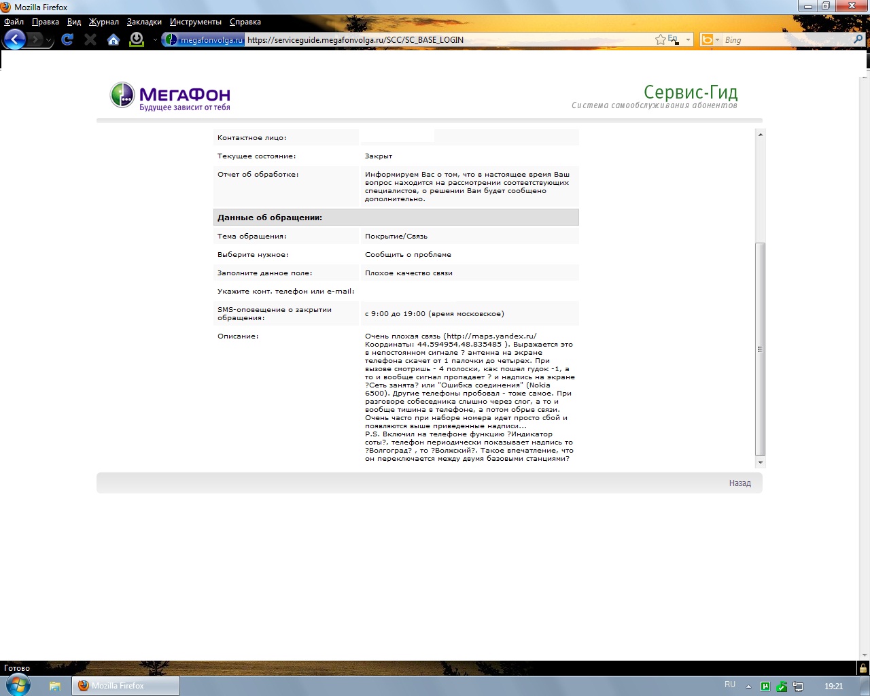This screenshot has width=870, height=696.
Task: Click the 'Данные об обращении:' section header
Action: pyautogui.click(x=396, y=217)
